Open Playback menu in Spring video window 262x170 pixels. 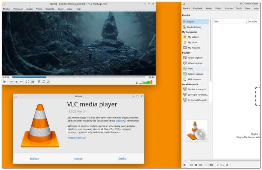(x=18, y=9)
